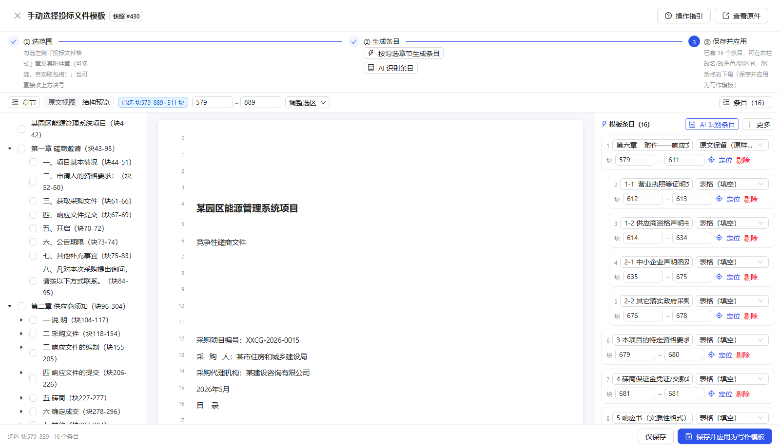The image size is (780, 448).
Task: Check 五、开启 checkbox
Action: tap(33, 228)
